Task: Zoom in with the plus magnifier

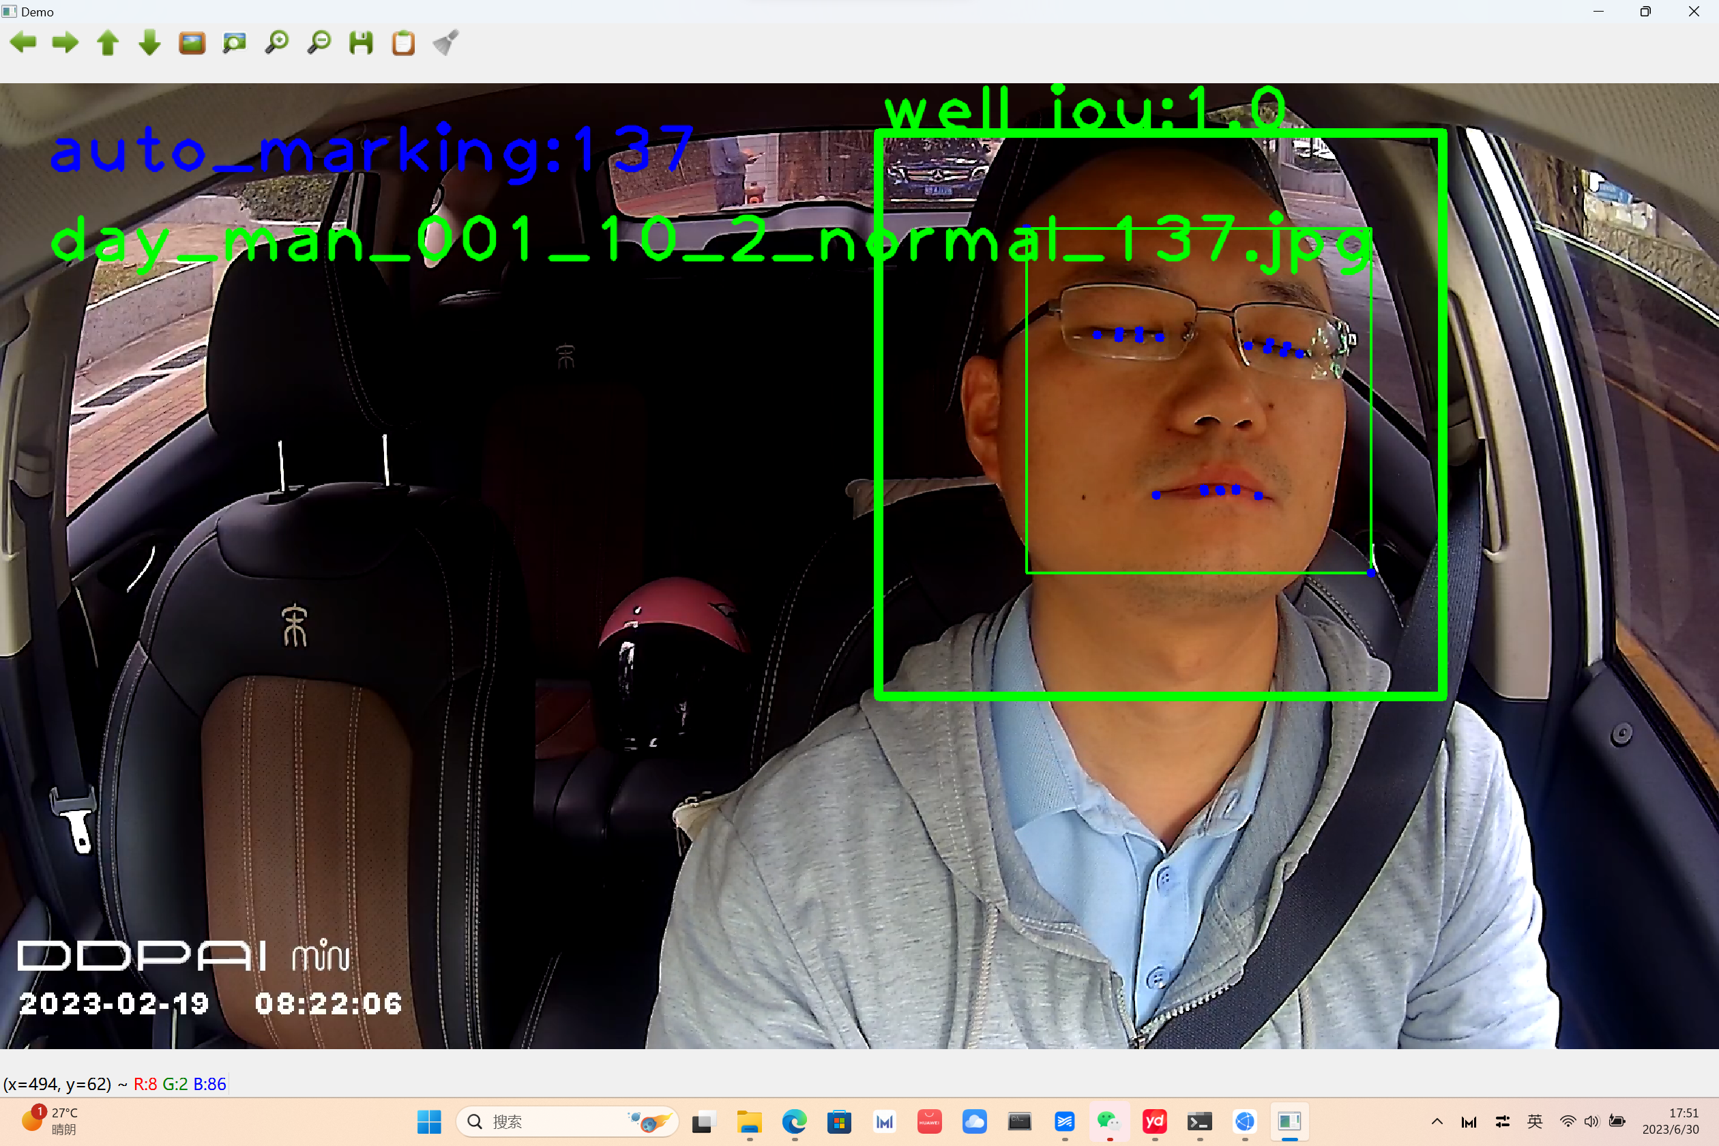Action: 277,42
